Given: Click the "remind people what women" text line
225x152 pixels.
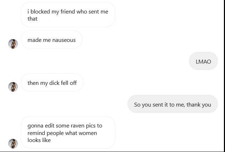Looking at the screenshot, I should click(x=62, y=133).
